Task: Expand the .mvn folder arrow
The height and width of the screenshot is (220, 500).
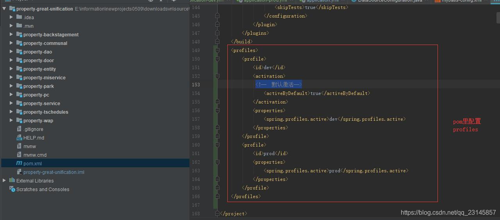Action: pos(11,26)
